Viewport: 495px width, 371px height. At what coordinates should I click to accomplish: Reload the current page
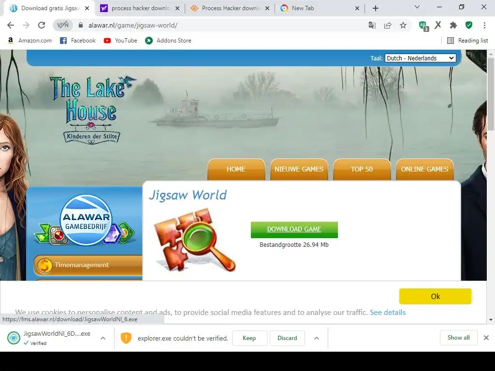[x=42, y=25]
